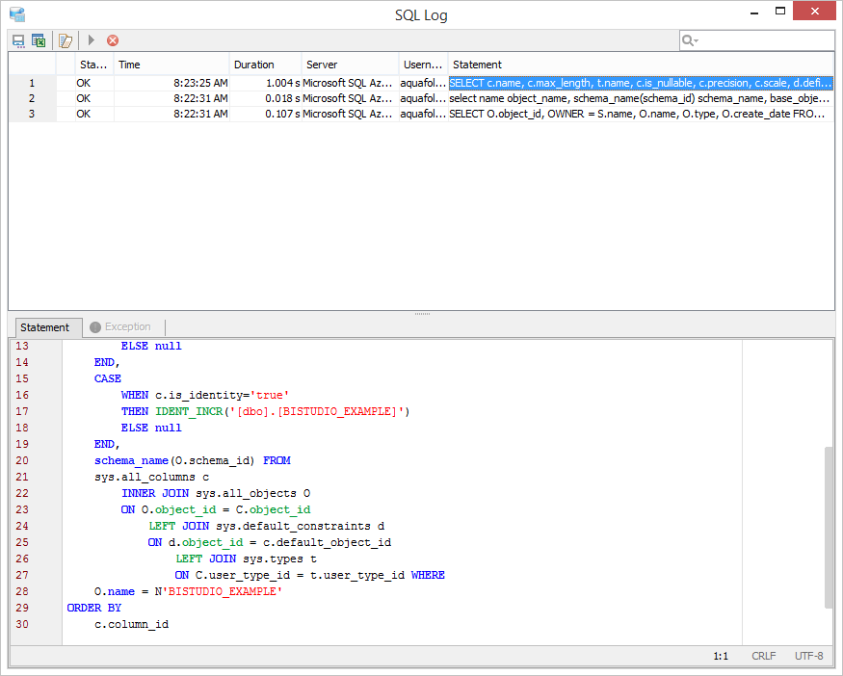
Task: Click the SQL Log window app icon
Action: pos(17,14)
